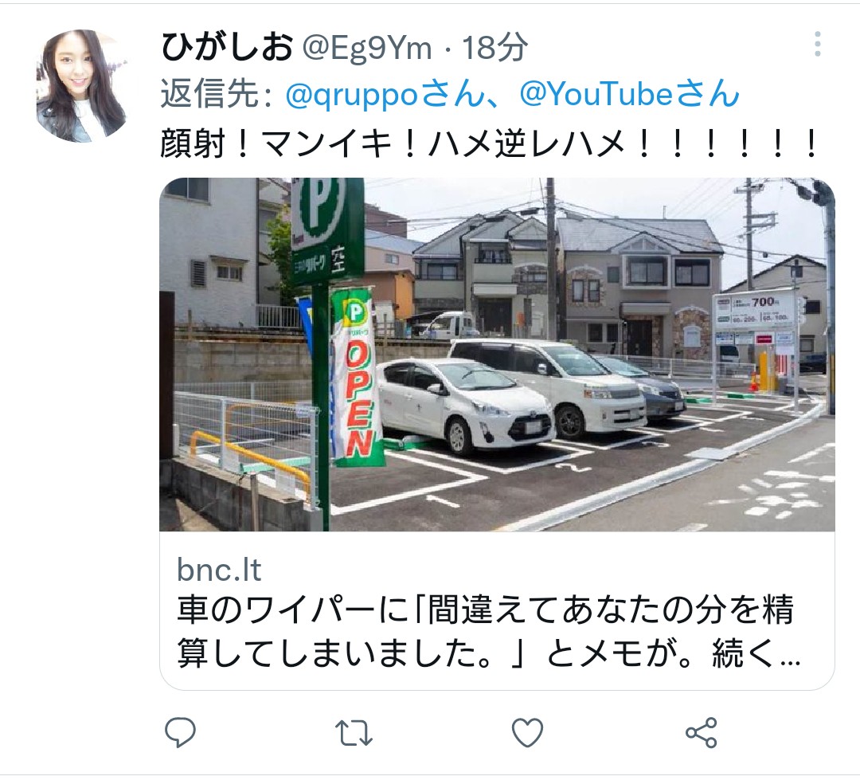Open the parking lot preview image
860x784 pixels.
497,355
